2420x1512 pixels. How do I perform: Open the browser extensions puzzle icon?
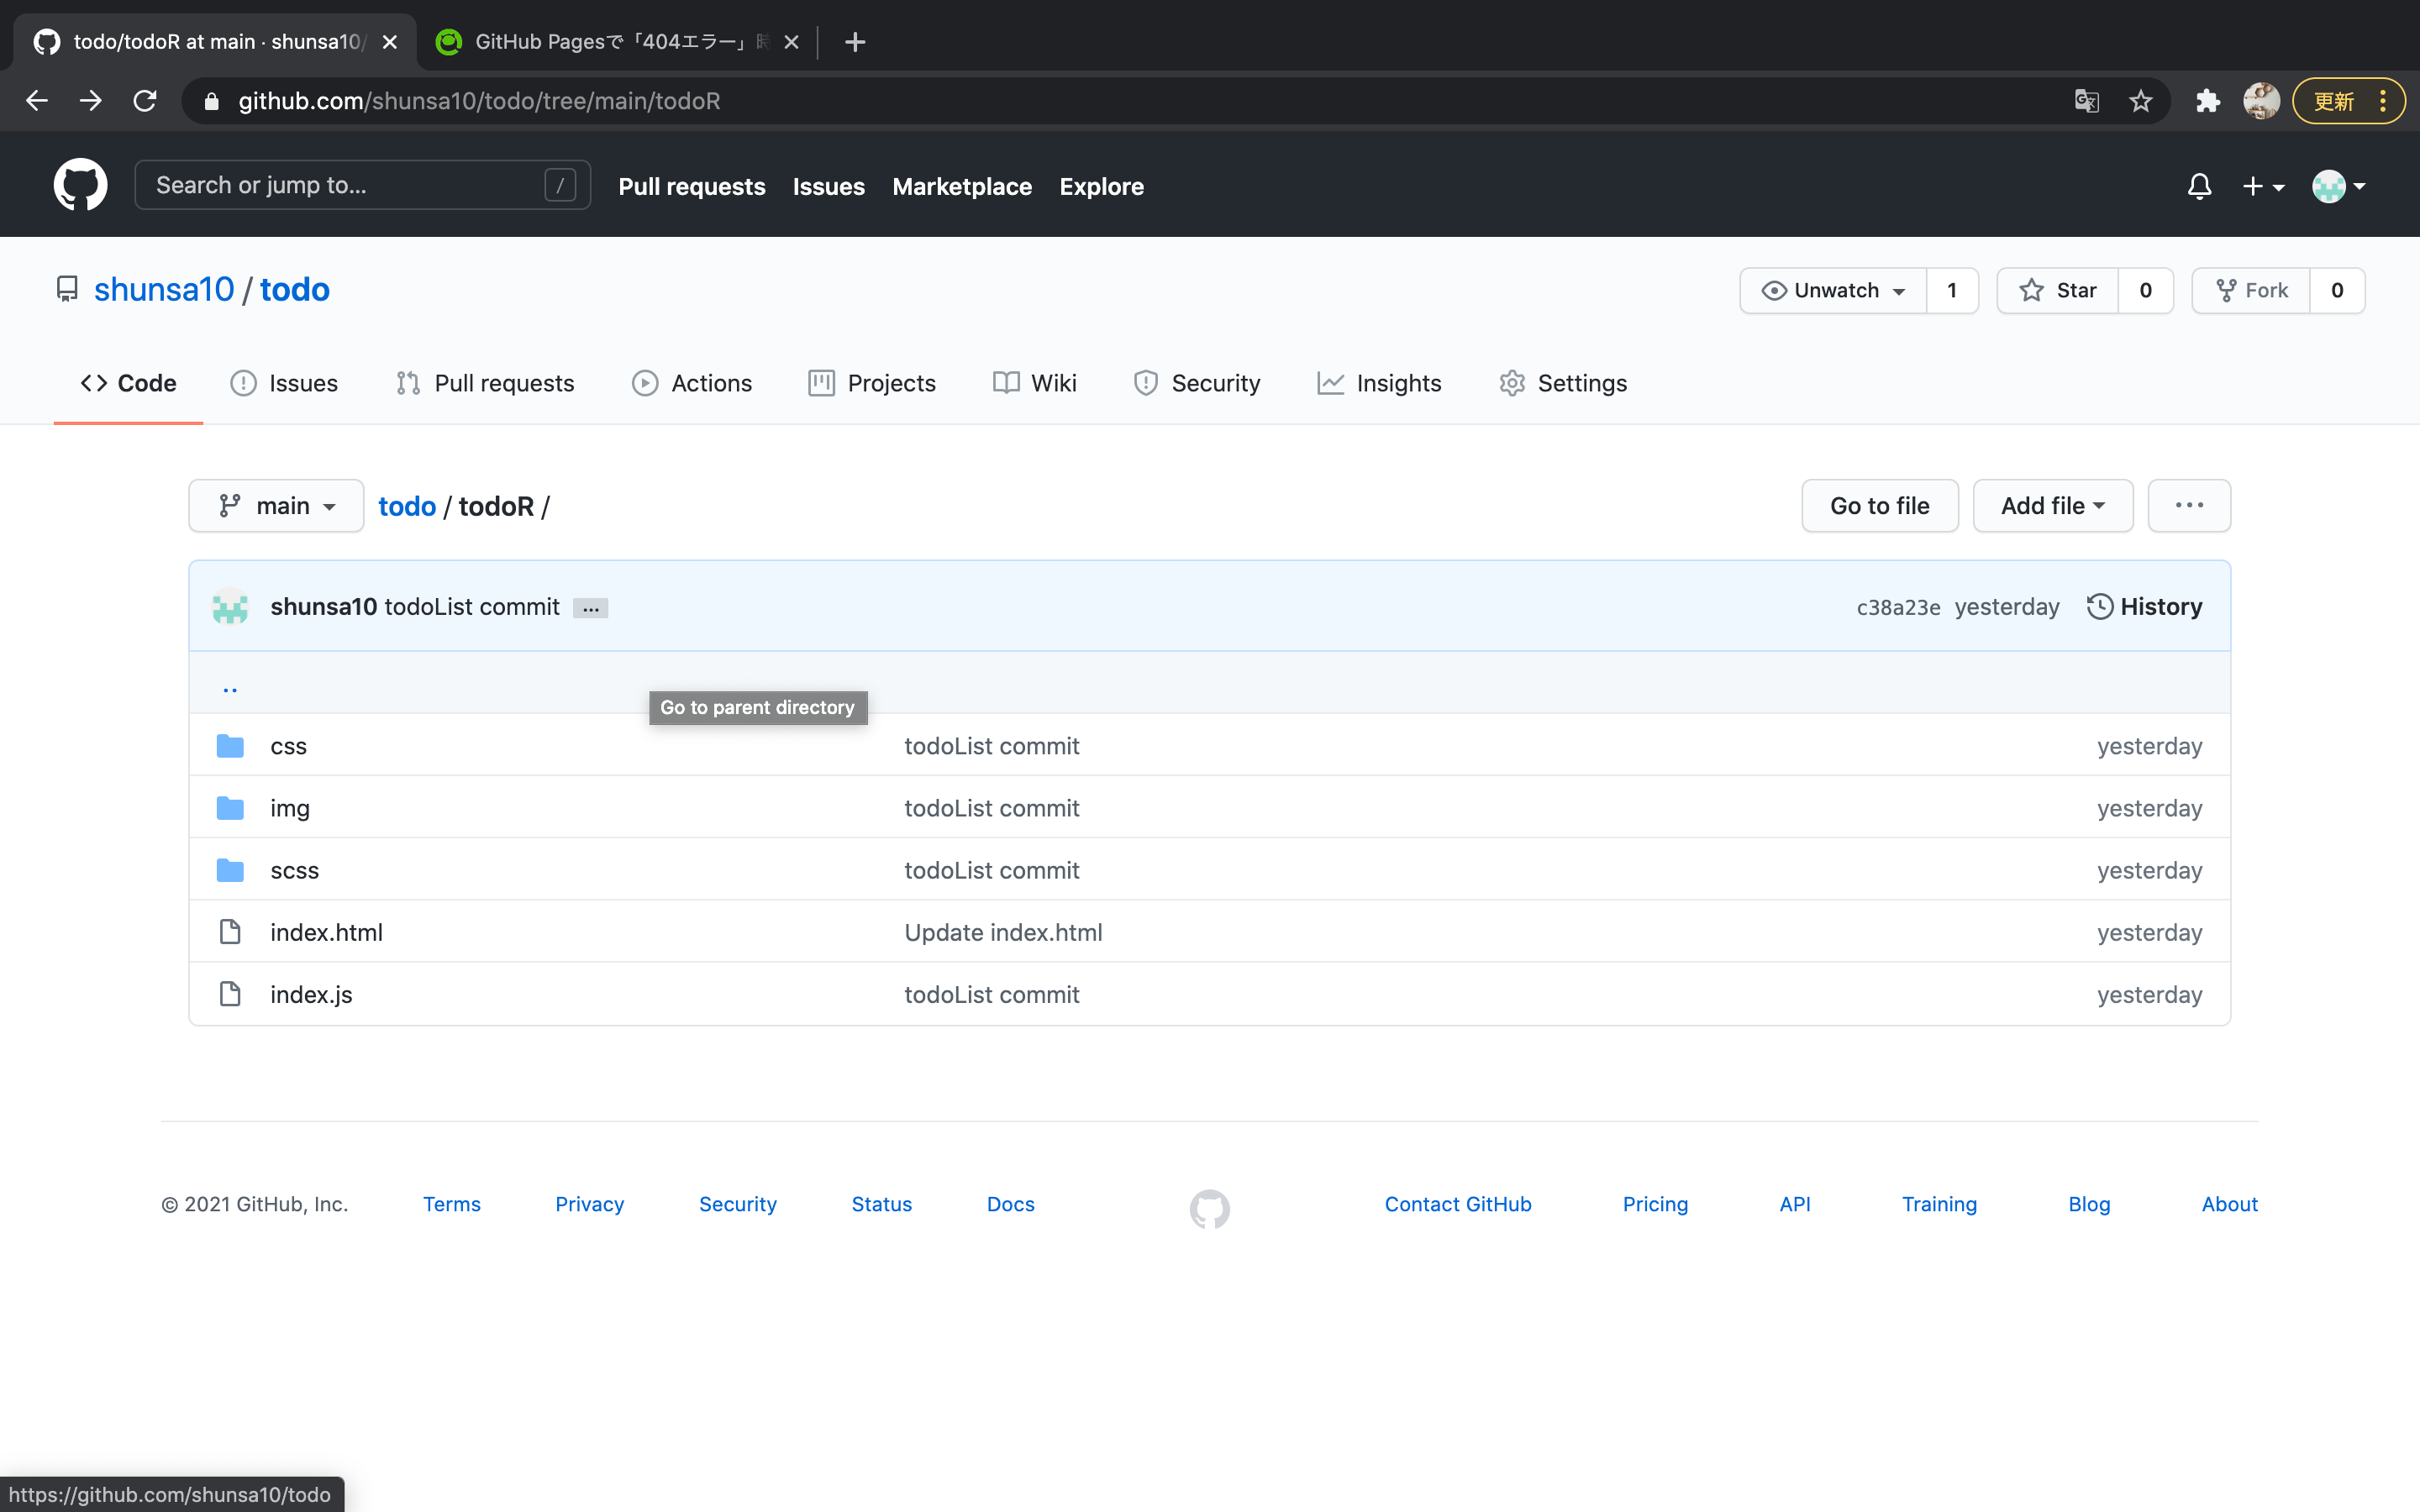click(x=2207, y=101)
